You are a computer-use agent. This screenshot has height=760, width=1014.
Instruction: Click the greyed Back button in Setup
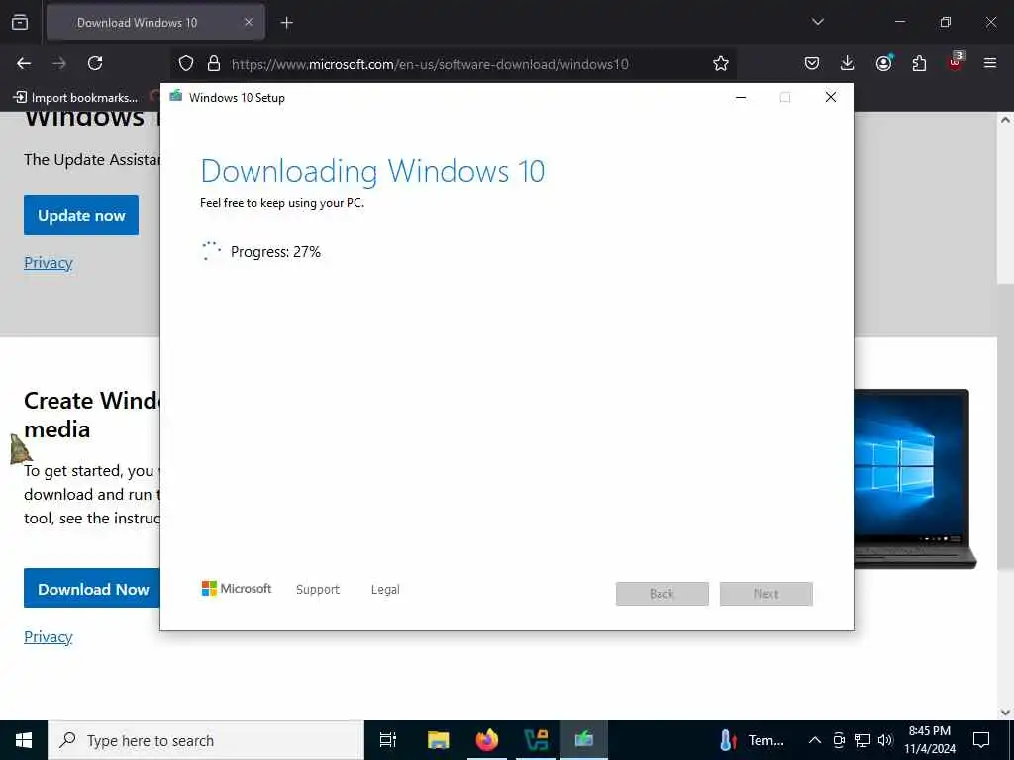click(x=662, y=594)
